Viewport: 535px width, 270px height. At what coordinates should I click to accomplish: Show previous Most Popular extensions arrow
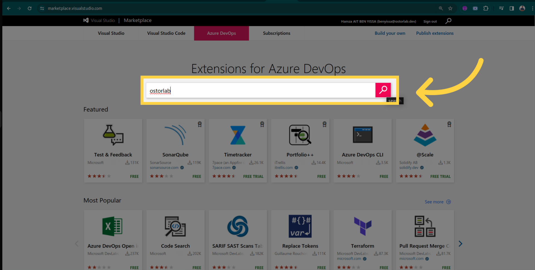pyautogui.click(x=77, y=244)
